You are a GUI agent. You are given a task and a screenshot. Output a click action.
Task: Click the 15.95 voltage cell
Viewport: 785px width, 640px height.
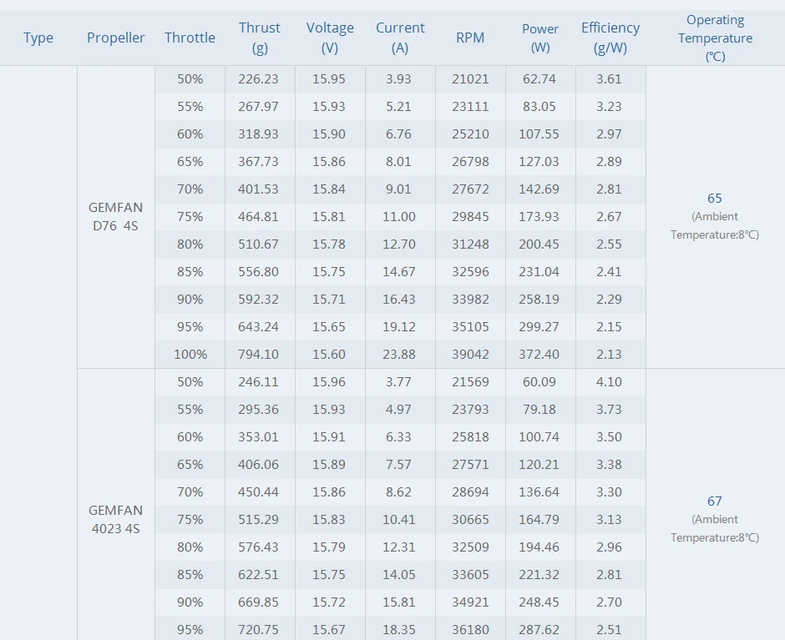[329, 79]
